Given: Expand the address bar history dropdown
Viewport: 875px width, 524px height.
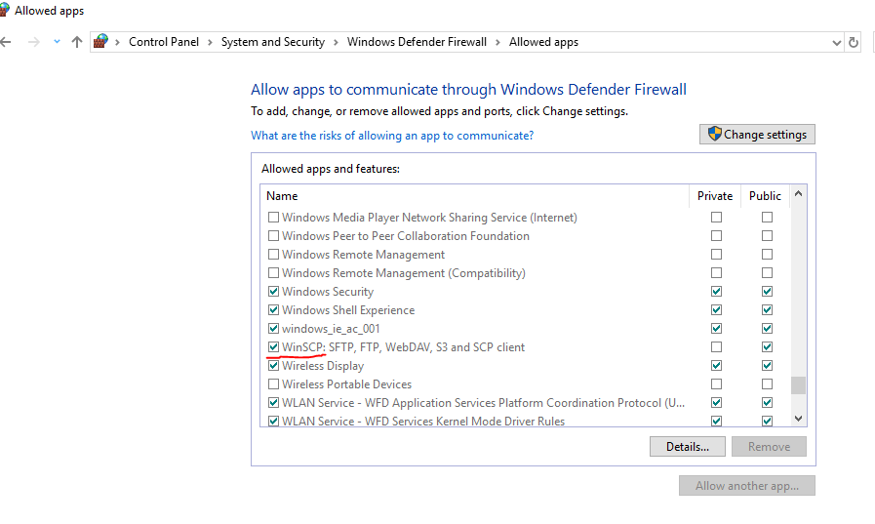Looking at the screenshot, I should click(x=837, y=42).
